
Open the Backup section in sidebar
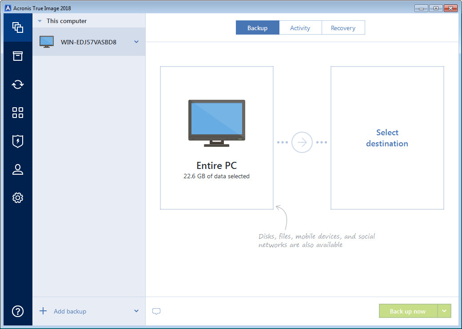coord(17,27)
